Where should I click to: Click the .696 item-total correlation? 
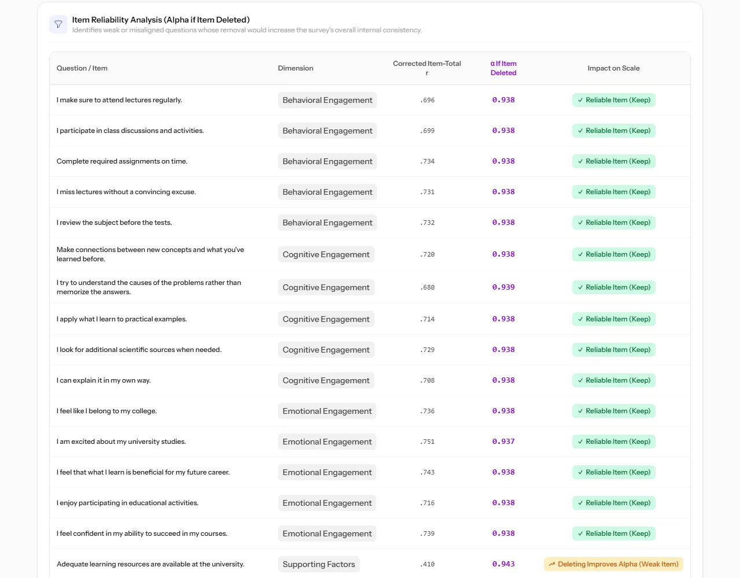click(427, 100)
